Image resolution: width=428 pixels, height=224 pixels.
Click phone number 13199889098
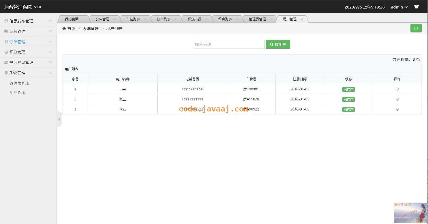point(192,89)
